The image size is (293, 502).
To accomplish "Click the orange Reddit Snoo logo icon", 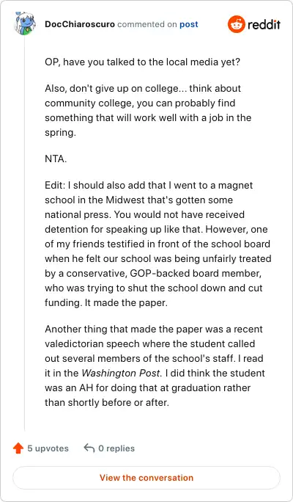I will (236, 24).
